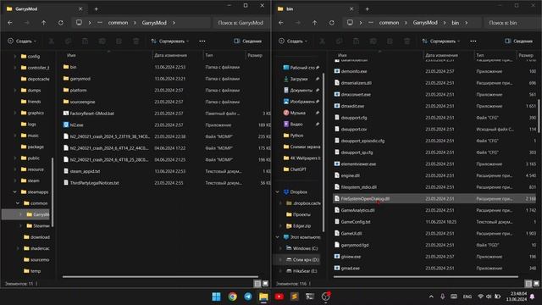This screenshot has width=542, height=305.
Task: Open Загрузки quick access folder
Action: coord(301,79)
